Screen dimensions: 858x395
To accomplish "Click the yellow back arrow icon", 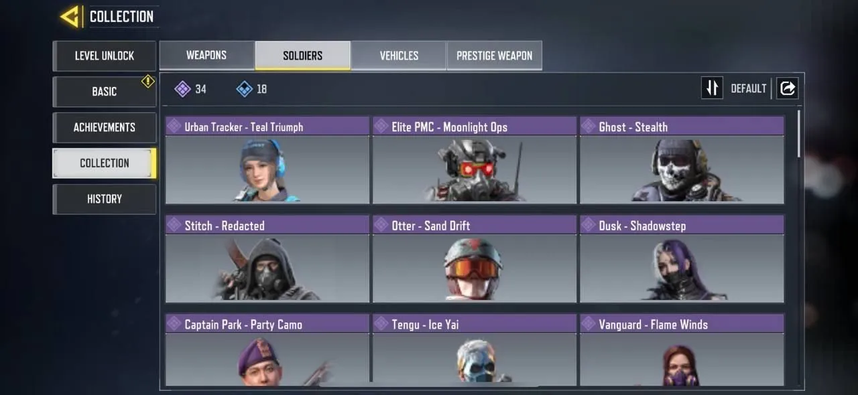I will pos(70,17).
